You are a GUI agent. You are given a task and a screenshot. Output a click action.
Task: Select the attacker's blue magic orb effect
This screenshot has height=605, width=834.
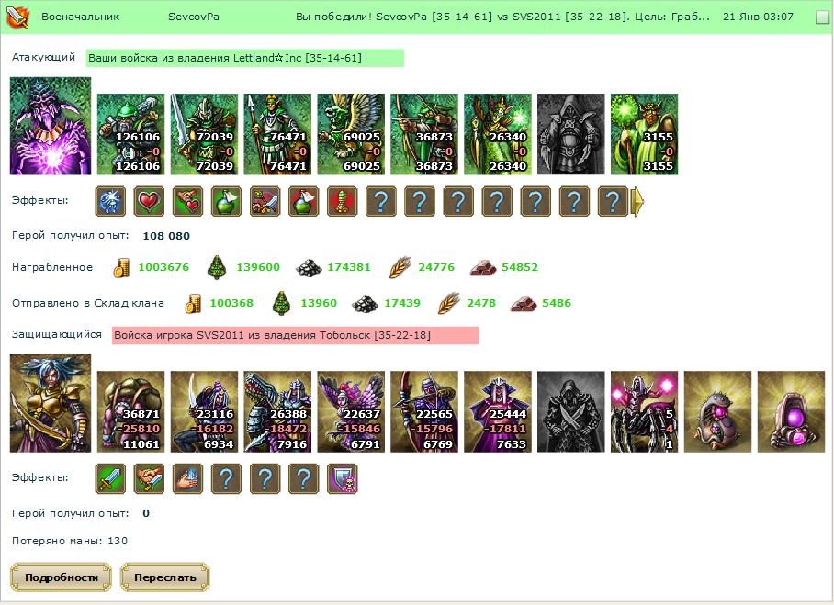point(110,201)
